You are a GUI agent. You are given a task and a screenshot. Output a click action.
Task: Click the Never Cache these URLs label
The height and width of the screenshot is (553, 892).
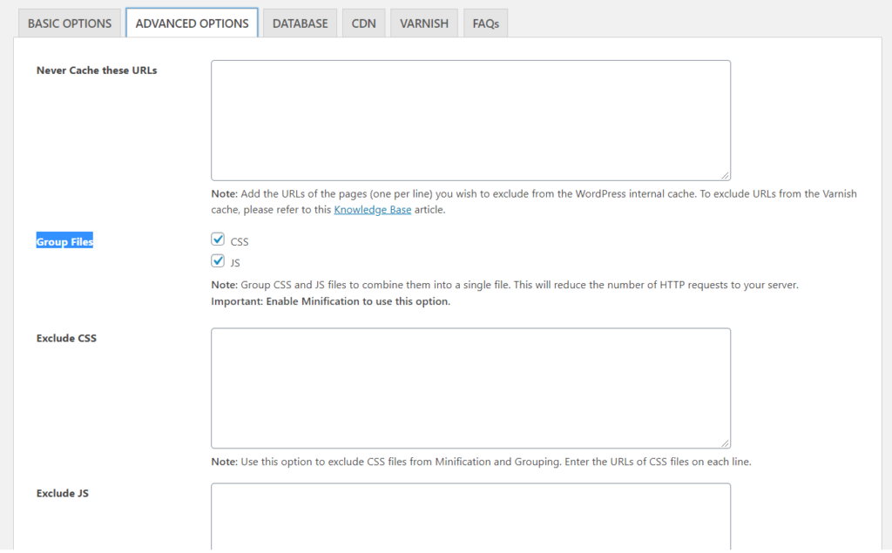tap(97, 71)
